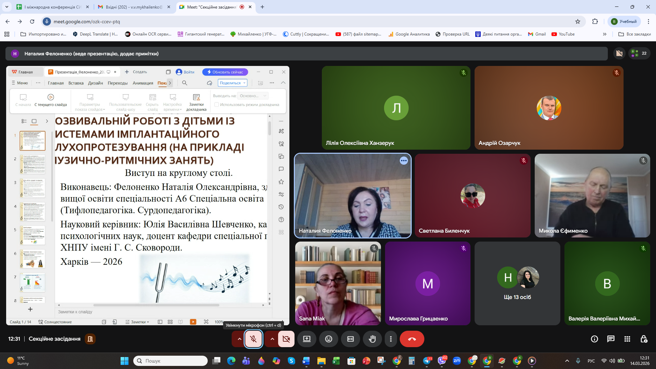Turn on the camera in Meet
This screenshot has height=369, width=656.
[x=286, y=339]
